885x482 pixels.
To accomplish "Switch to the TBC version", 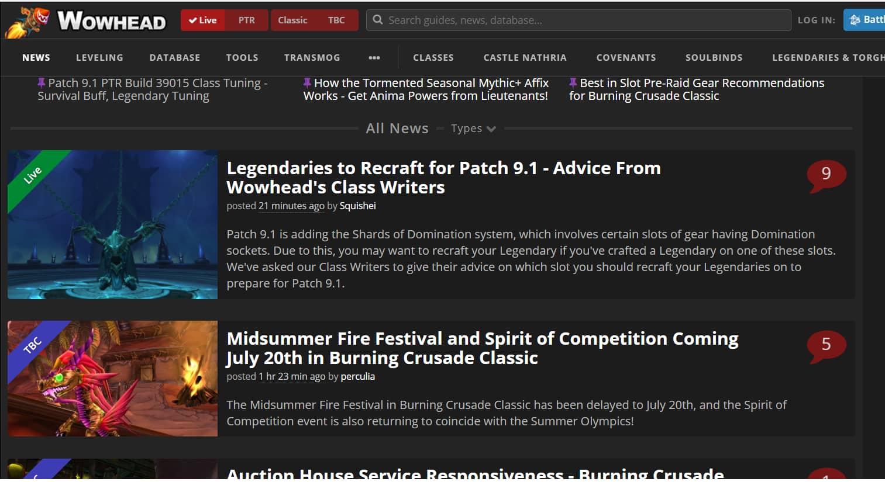I will pyautogui.click(x=336, y=20).
